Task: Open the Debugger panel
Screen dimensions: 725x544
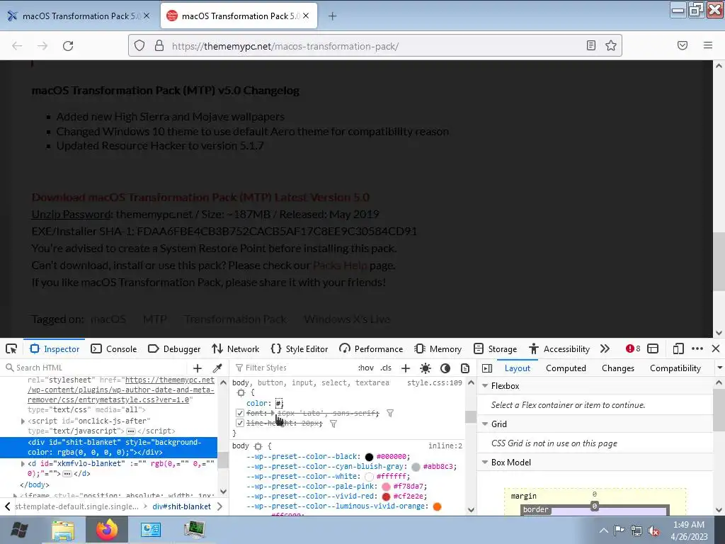Action: 174,348
